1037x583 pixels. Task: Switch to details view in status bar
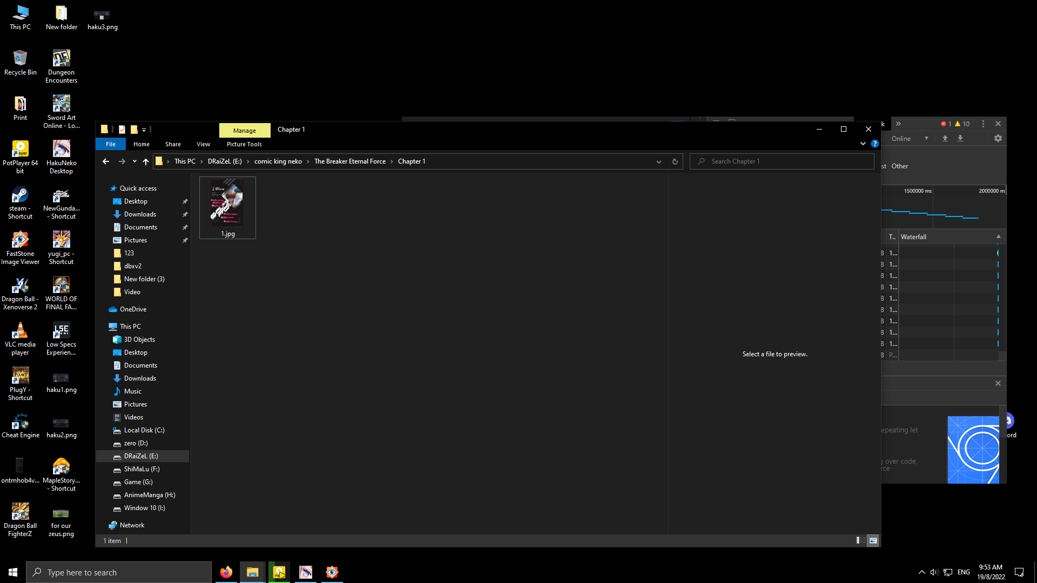[860, 540]
